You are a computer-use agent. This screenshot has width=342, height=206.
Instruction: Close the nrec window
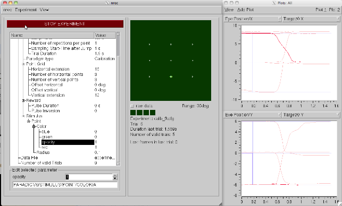(5, 3)
